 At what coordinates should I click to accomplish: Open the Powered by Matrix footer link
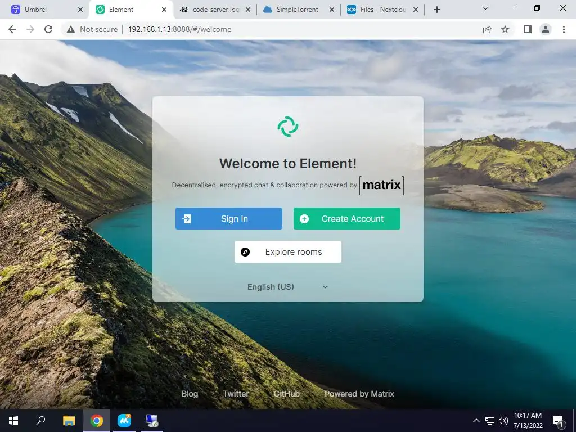point(359,394)
